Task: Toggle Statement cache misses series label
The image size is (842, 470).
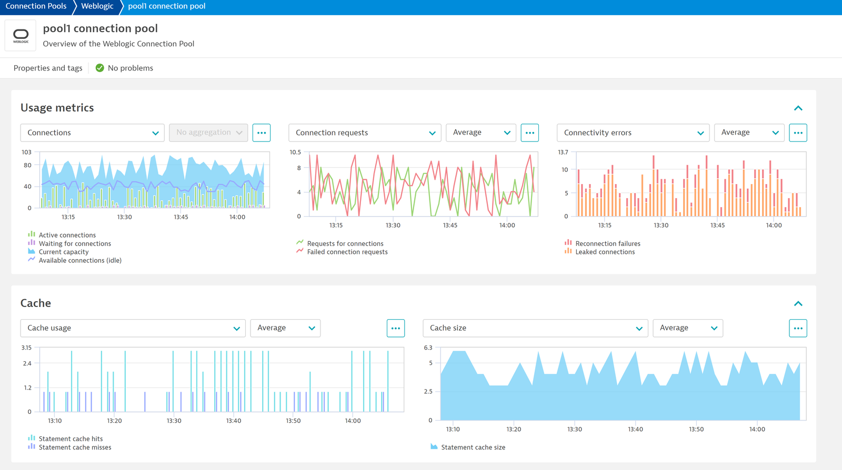Action: pyautogui.click(x=75, y=447)
